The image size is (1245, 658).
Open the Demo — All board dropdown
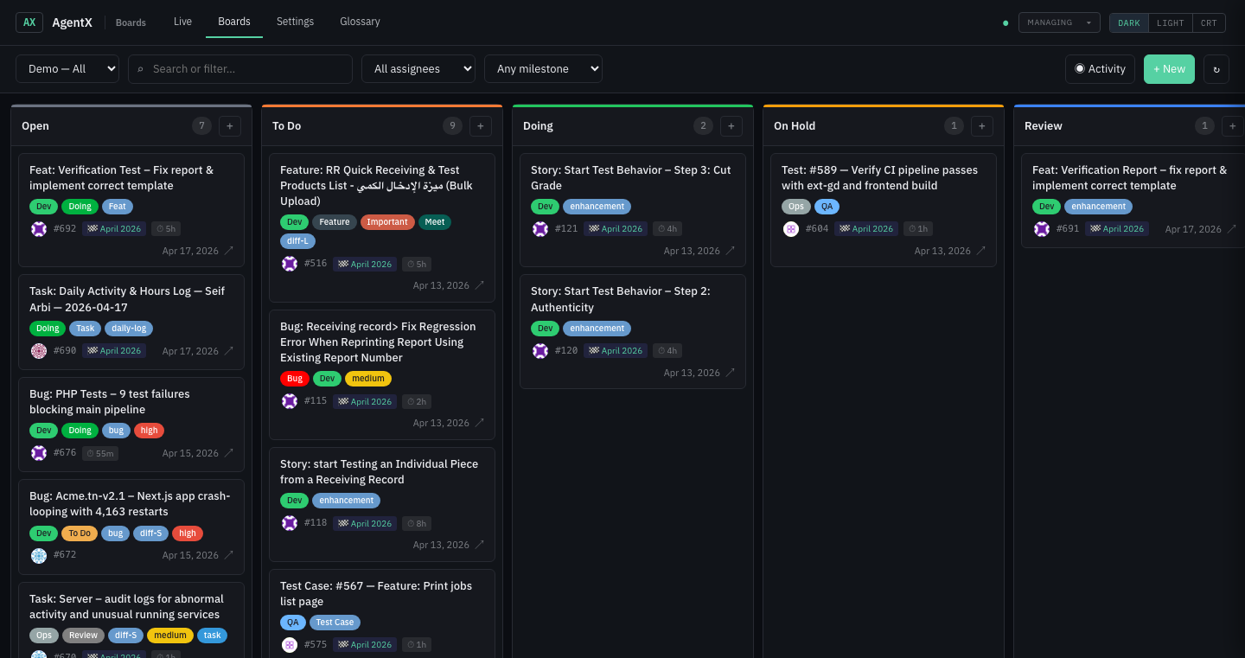[x=67, y=69]
